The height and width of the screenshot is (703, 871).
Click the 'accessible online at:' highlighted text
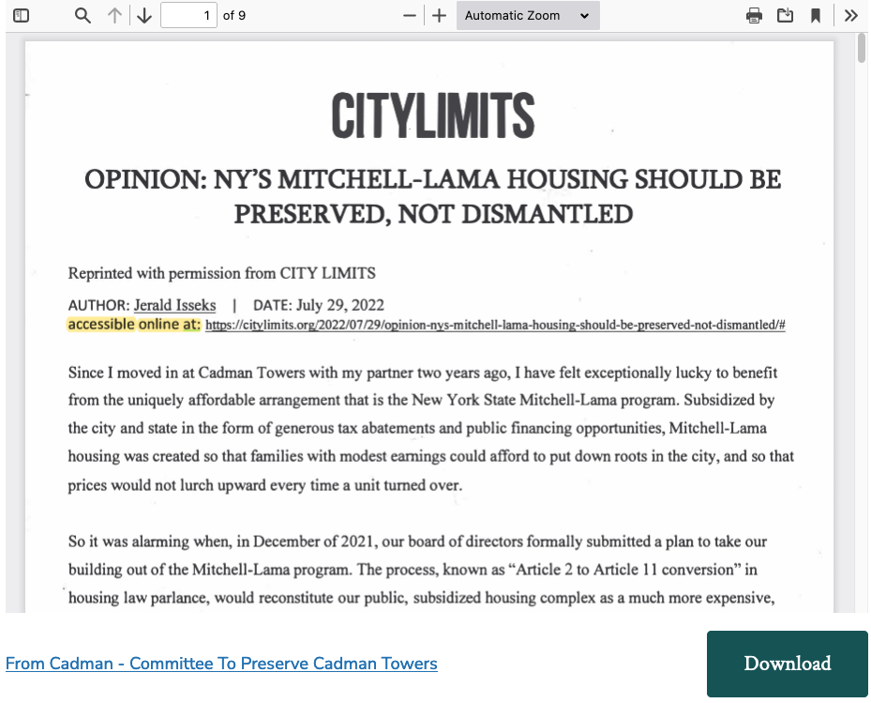coord(134,324)
